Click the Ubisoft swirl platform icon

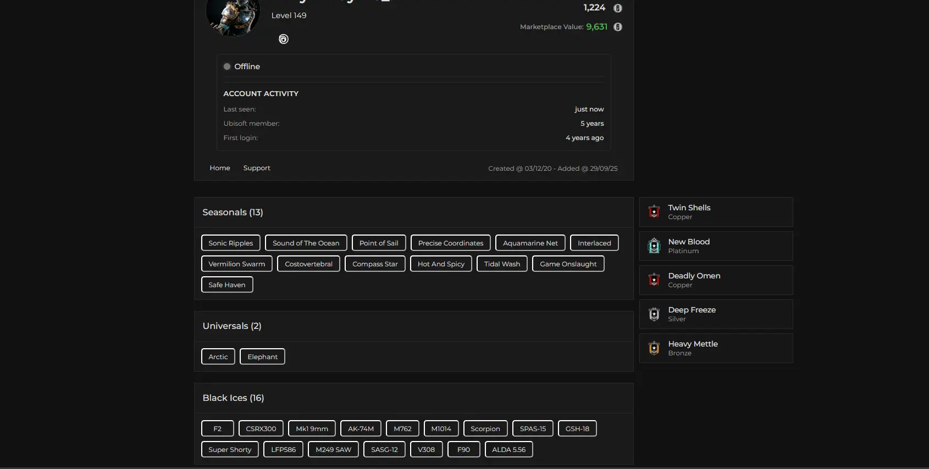(283, 39)
